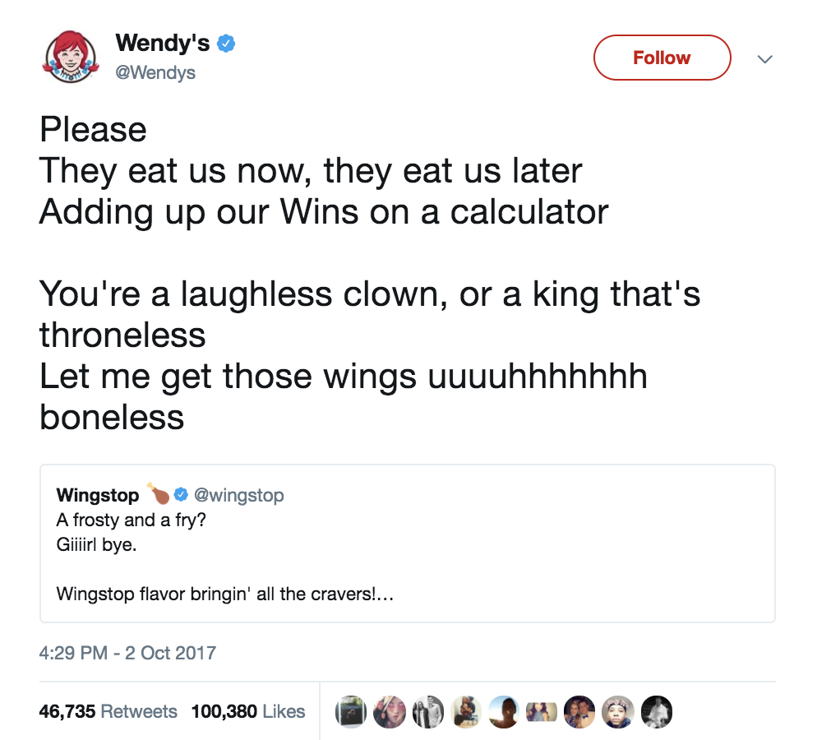
Task: Open the Wendy's display name link
Action: tap(163, 43)
